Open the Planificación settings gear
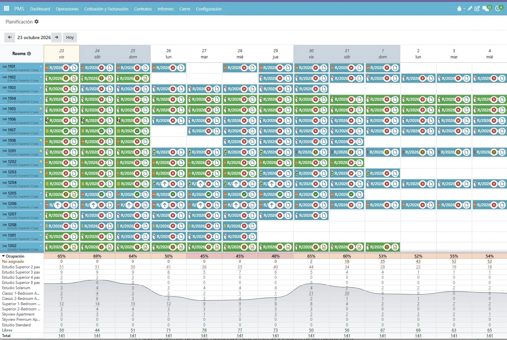This screenshot has width=507, height=340. tap(37, 22)
